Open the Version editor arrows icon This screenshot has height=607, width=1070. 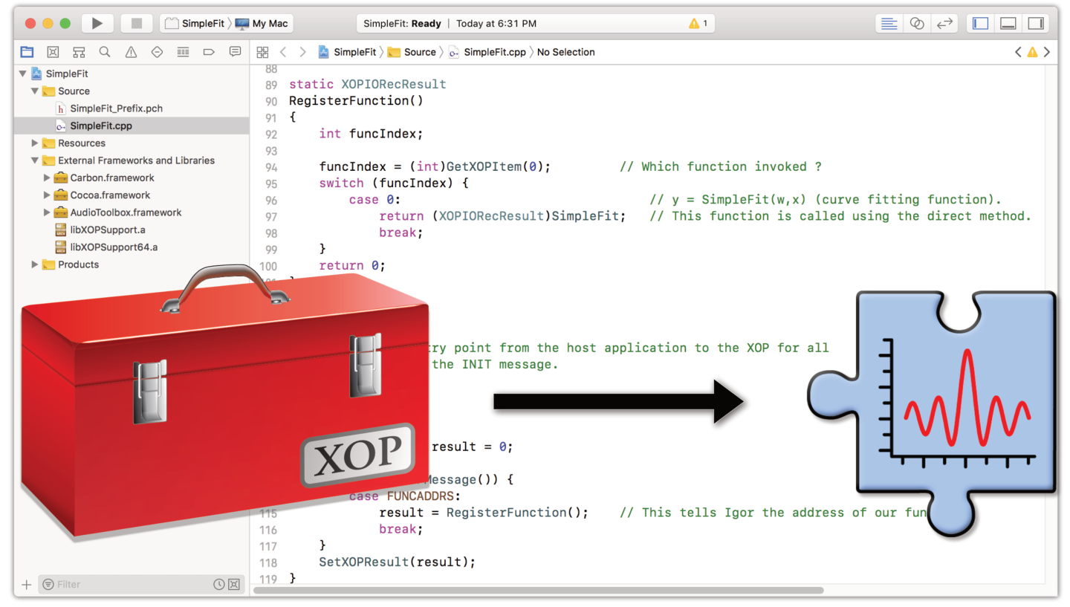[x=944, y=23]
